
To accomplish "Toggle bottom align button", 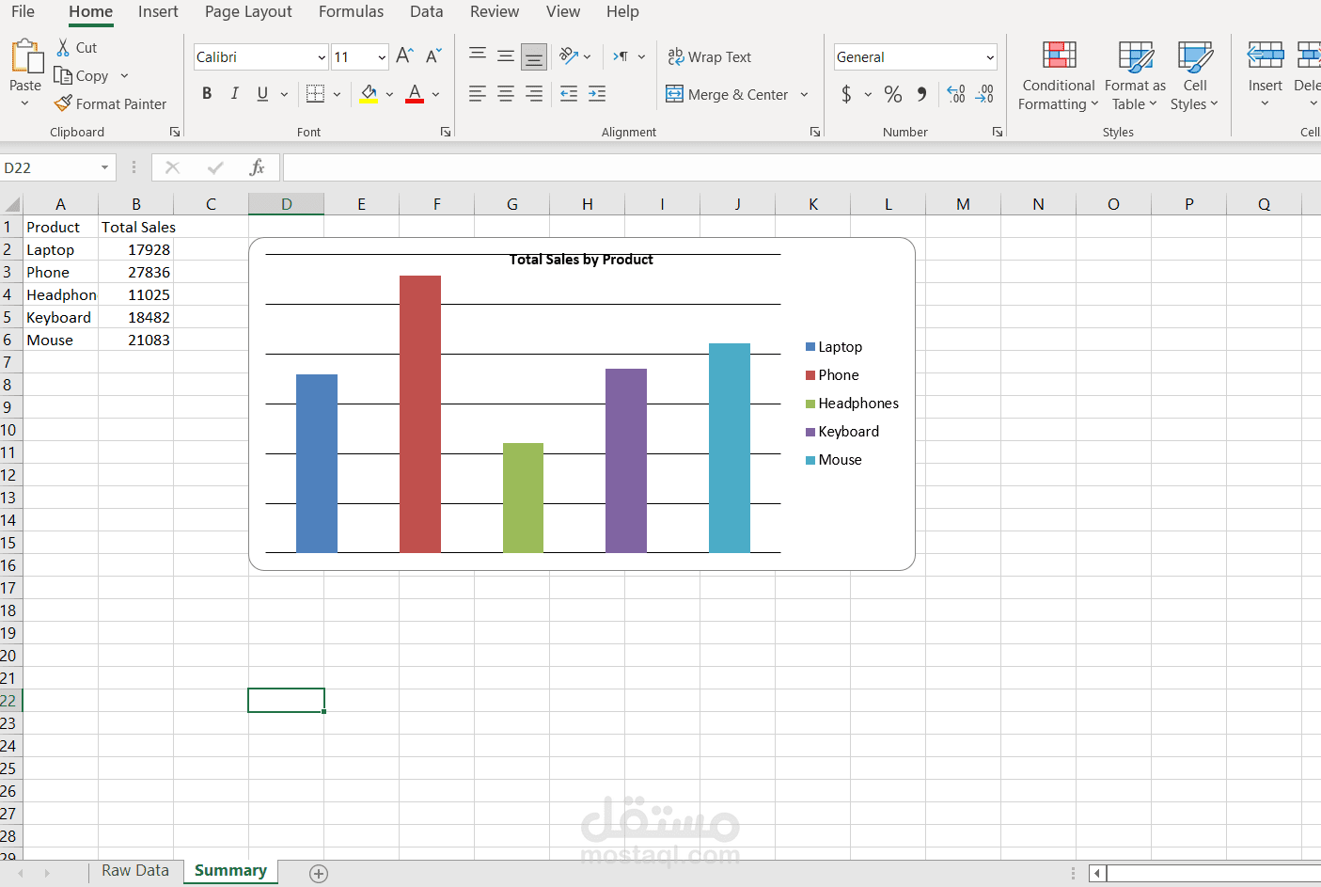I will 534,56.
